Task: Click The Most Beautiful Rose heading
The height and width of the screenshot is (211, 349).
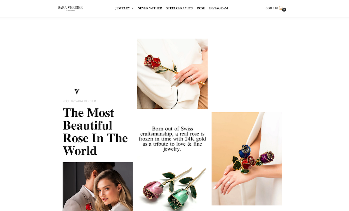Action: [x=95, y=132]
